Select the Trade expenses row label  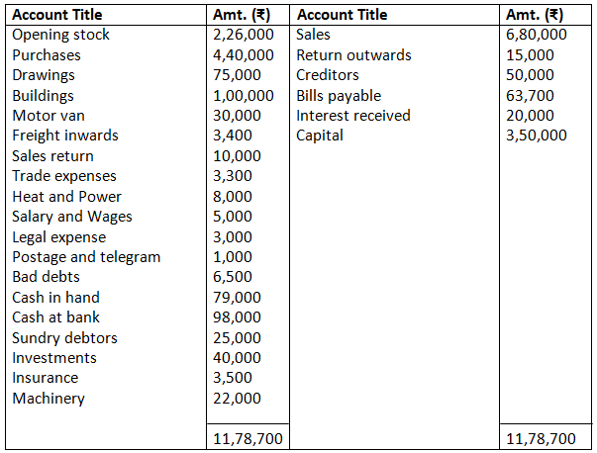click(64, 176)
